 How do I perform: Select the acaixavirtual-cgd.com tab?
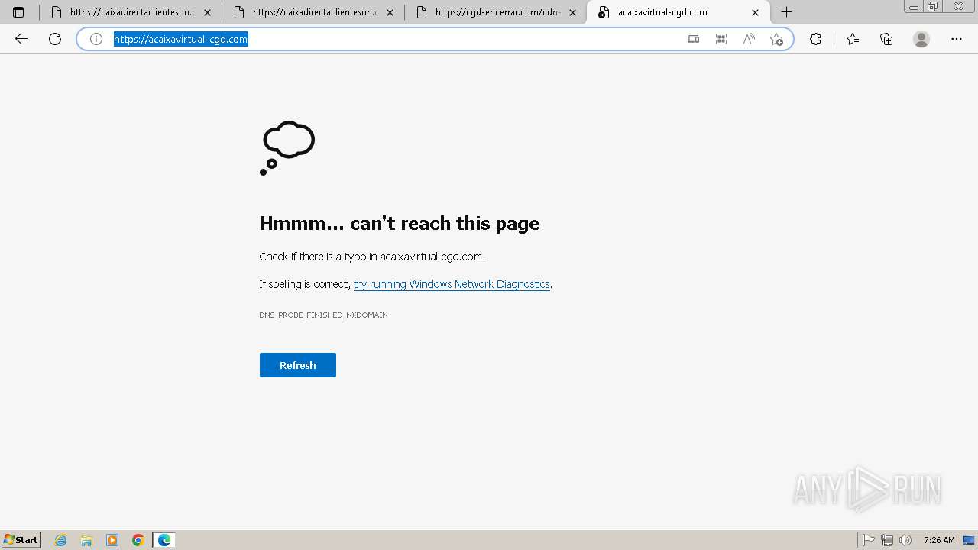[678, 12]
